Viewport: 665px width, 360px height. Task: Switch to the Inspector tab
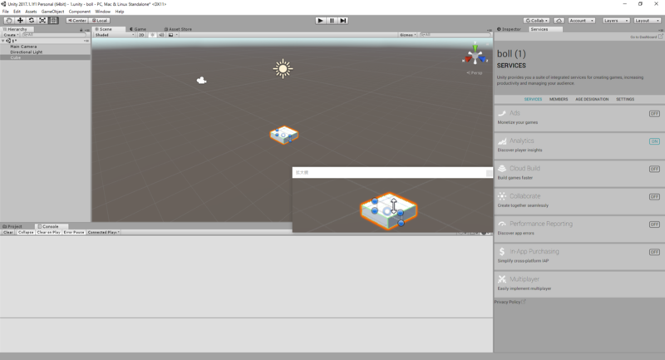(x=509, y=29)
